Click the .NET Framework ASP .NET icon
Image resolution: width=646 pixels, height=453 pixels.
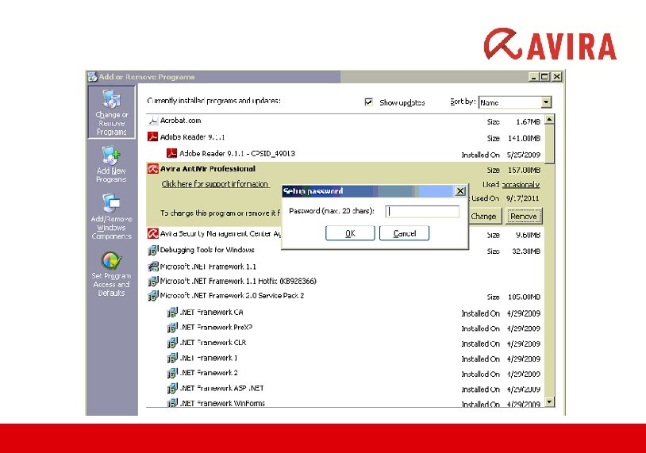[x=172, y=389]
